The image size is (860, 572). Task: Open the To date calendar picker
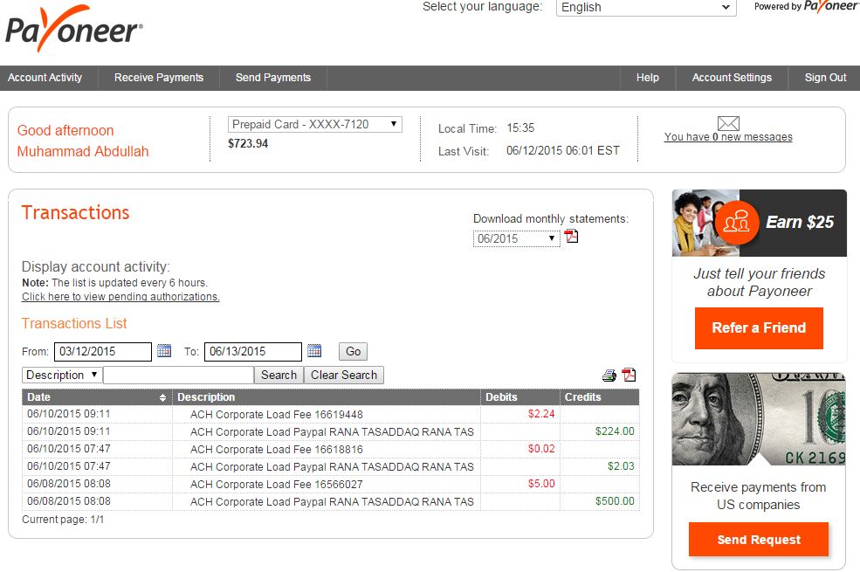[x=314, y=351]
